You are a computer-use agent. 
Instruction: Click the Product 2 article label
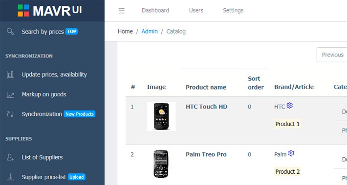tap(287, 171)
